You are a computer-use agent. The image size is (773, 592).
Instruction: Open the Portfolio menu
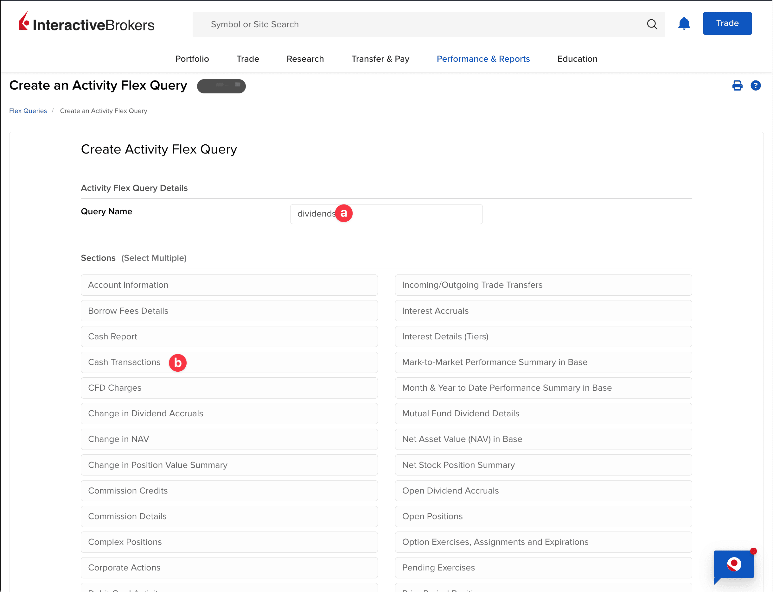click(192, 59)
